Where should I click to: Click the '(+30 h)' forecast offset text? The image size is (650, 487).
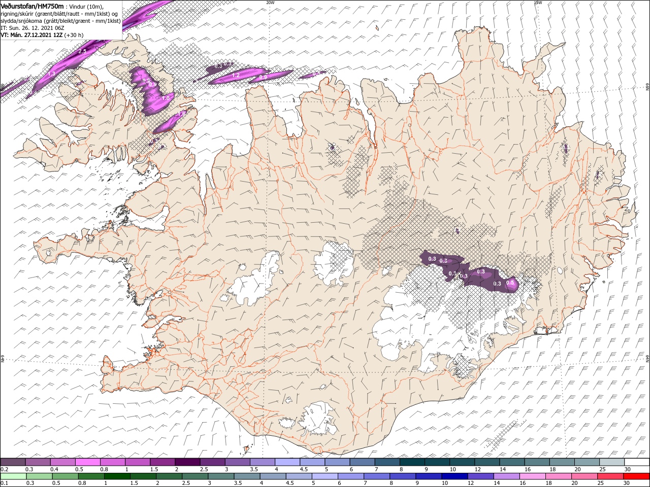pos(74,35)
